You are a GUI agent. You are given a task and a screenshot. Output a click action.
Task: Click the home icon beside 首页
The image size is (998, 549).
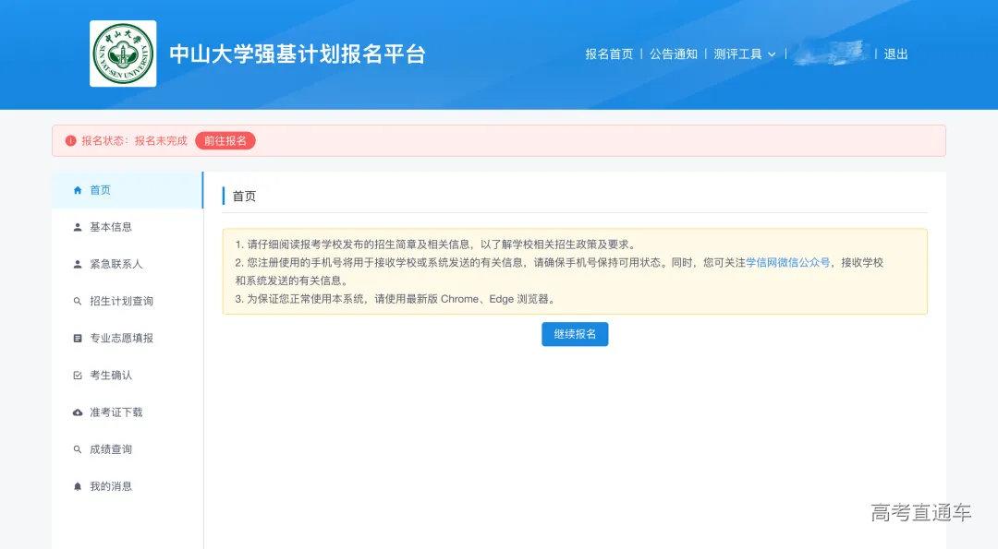click(78, 190)
